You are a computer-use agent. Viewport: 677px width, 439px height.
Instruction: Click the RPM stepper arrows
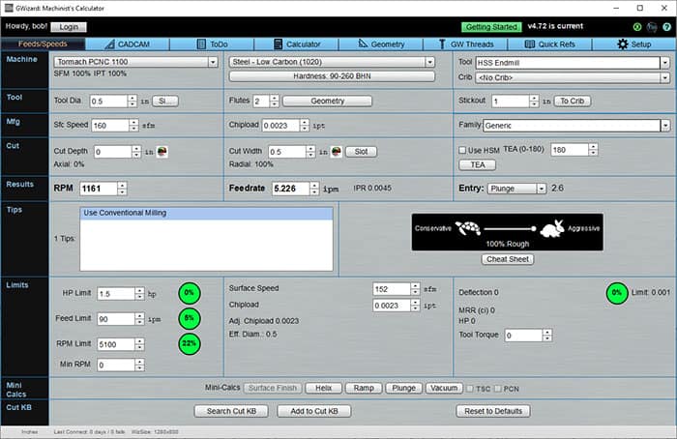122,189
